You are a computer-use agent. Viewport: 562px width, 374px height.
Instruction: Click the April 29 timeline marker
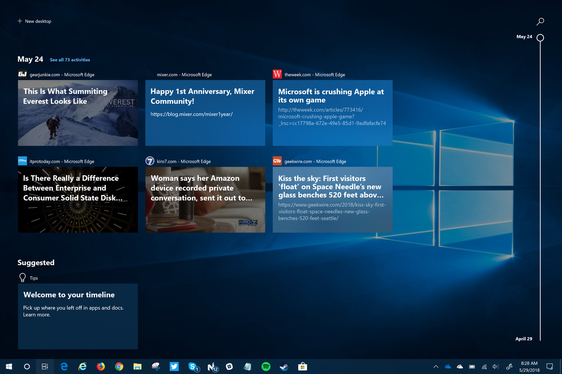tap(524, 339)
